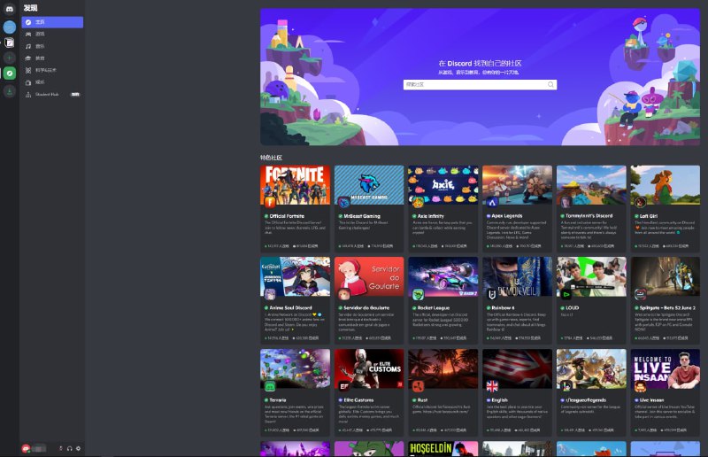The image size is (708, 457).
Task: Open Student Hub in the sidebar
Action: coord(47,93)
